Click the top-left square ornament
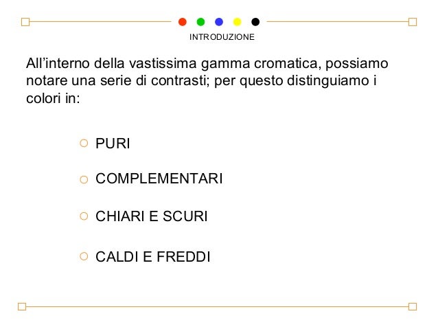Screen dimensions: 438x329 click(25, 22)
